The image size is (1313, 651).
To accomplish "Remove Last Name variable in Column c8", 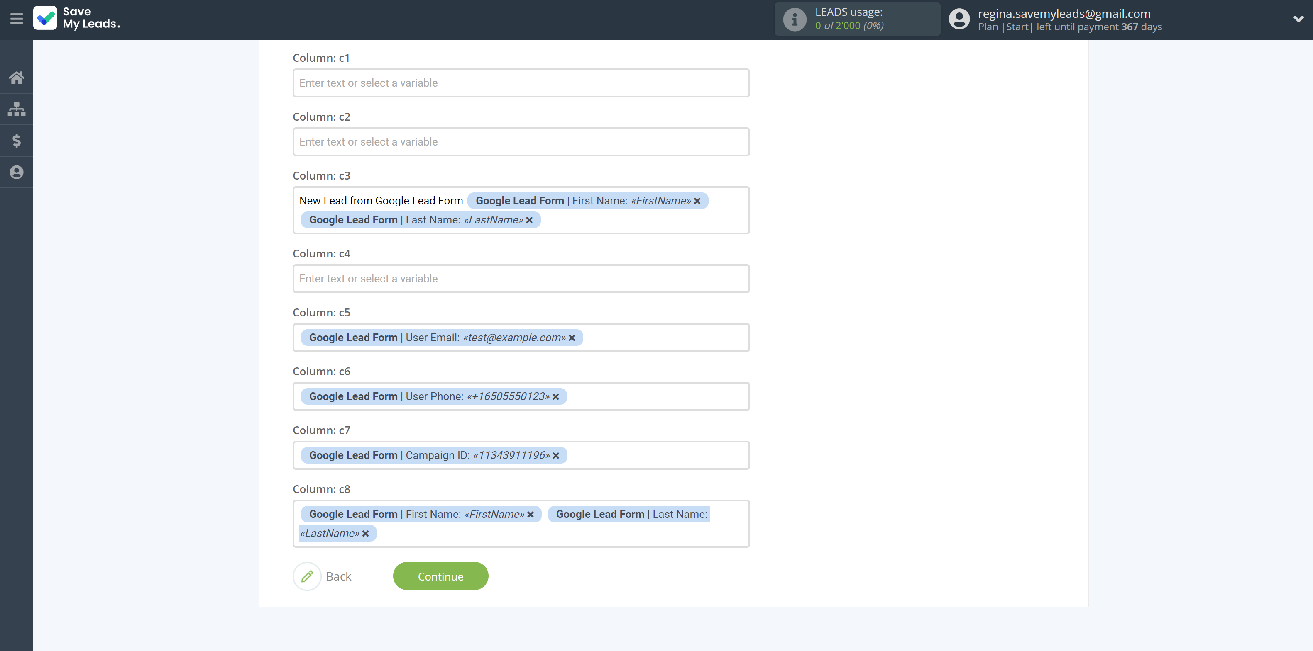I will [365, 533].
